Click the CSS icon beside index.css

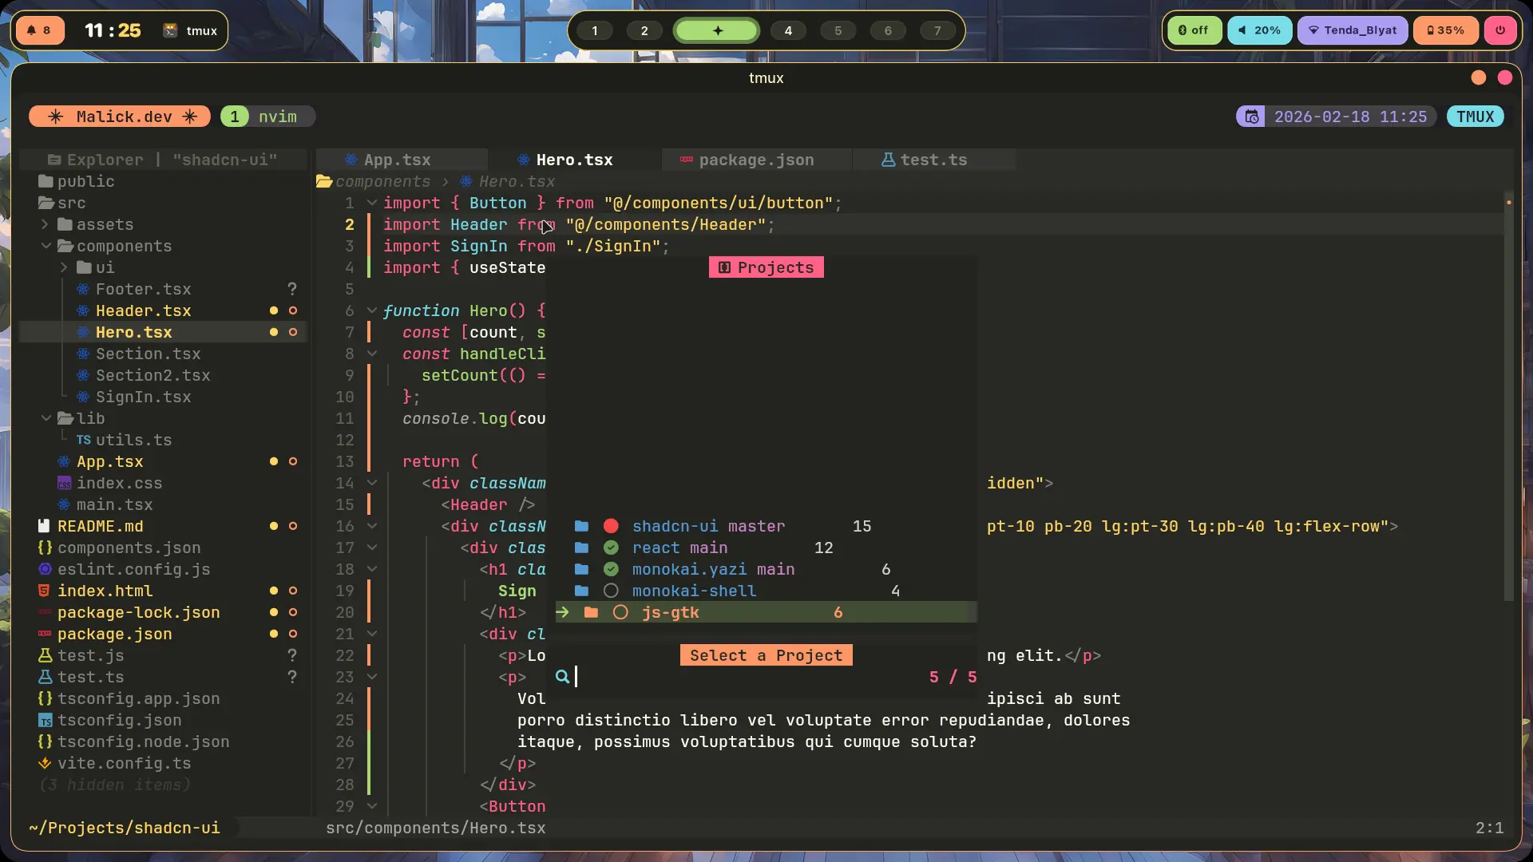[65, 483]
